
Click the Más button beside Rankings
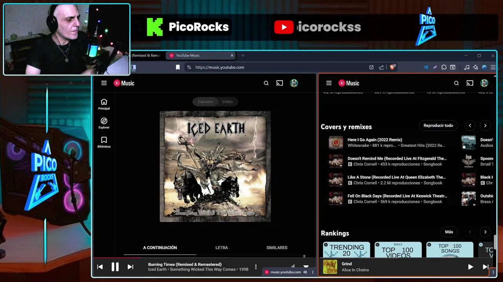(x=449, y=232)
